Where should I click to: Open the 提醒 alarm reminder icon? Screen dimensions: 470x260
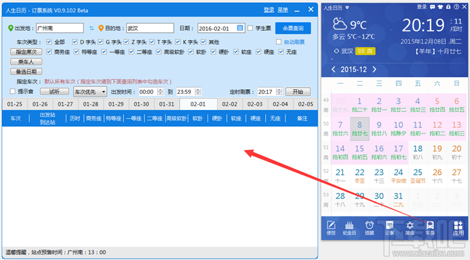point(369,228)
